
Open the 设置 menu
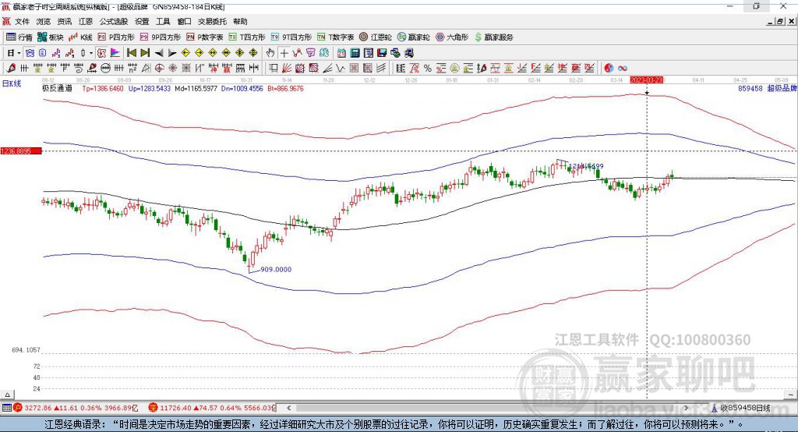click(x=142, y=21)
